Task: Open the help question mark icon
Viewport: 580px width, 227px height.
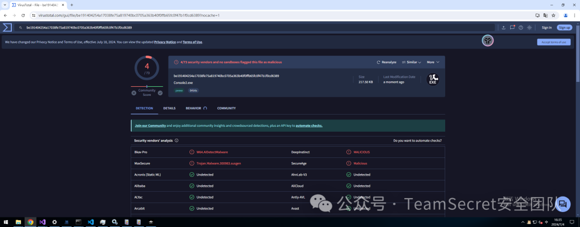Action: pos(521,28)
